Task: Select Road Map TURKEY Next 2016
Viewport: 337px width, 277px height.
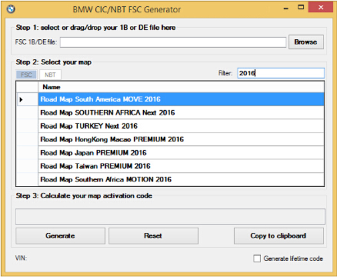Action: 181,126
